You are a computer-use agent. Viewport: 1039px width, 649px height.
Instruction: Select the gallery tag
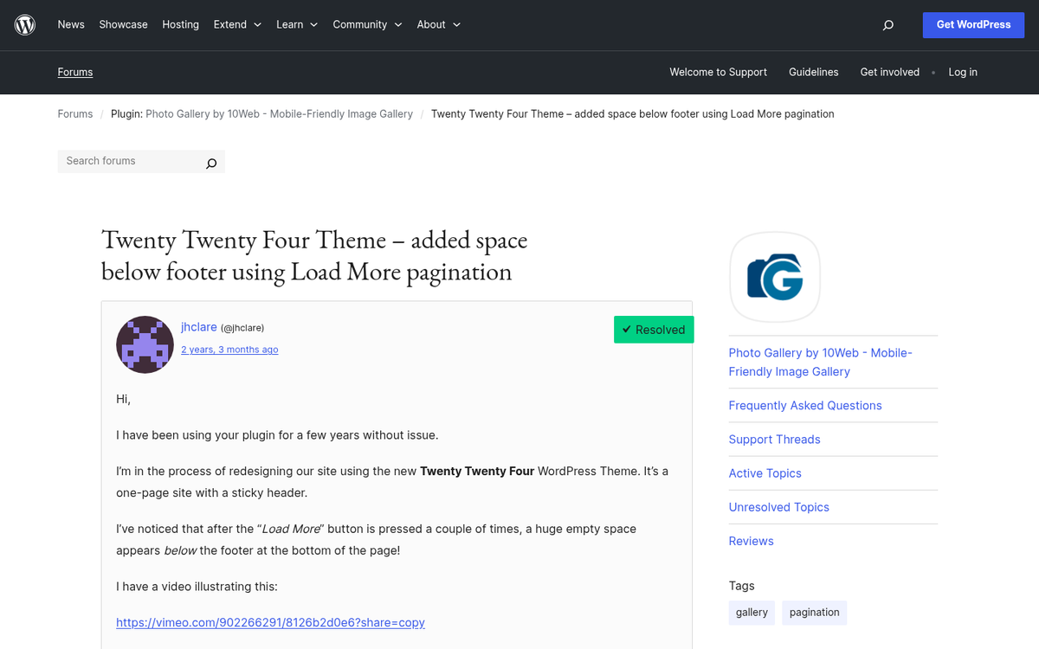click(x=751, y=613)
